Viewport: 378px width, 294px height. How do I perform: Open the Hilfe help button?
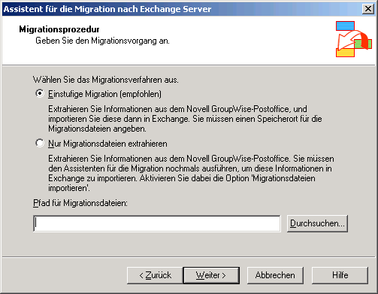(x=340, y=275)
